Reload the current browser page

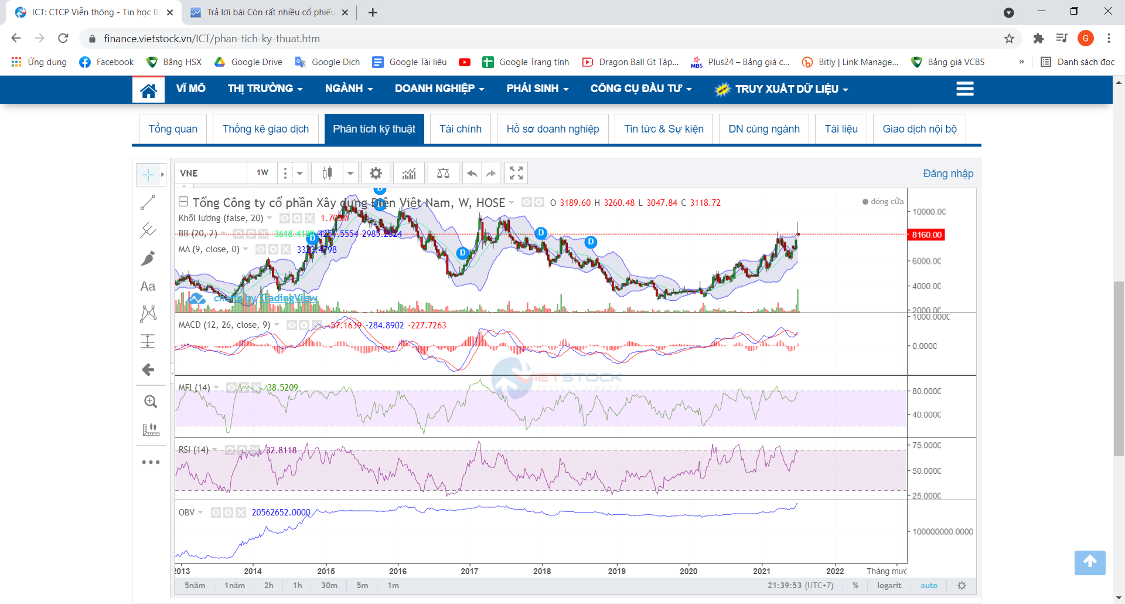[x=63, y=39]
